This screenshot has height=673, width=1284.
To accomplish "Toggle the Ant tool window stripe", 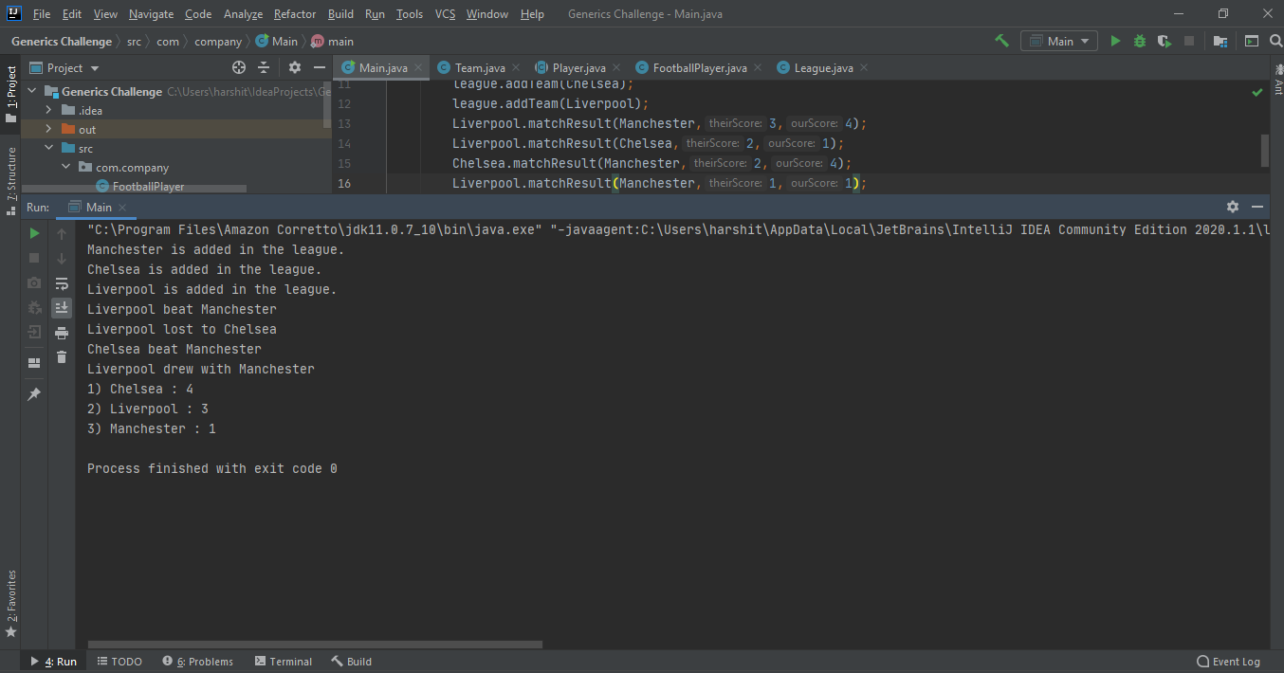I will [x=1277, y=79].
